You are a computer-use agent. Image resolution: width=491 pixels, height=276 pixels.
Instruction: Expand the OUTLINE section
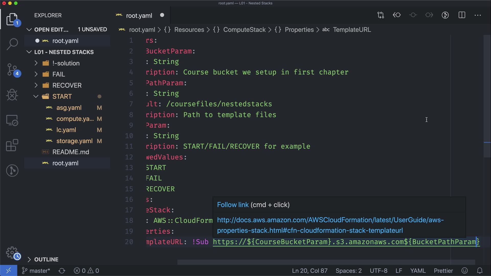click(46, 259)
